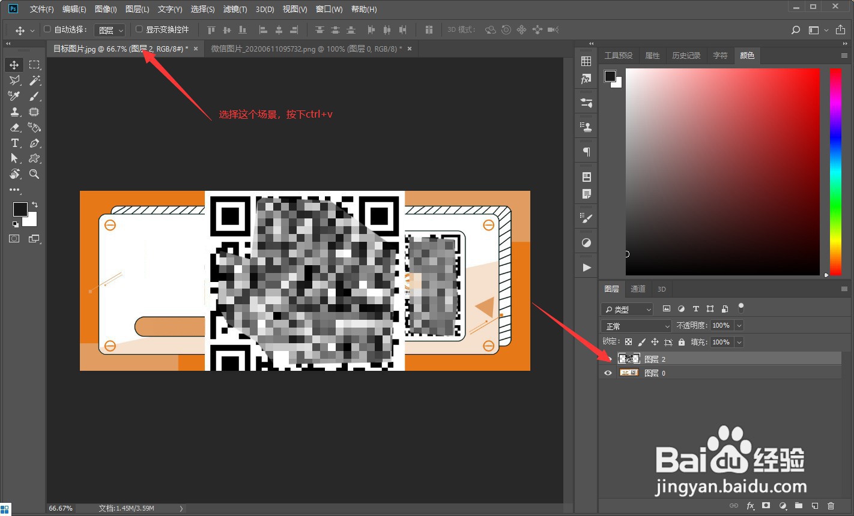
Task: Reset default foreground and background colors
Action: coord(15,224)
